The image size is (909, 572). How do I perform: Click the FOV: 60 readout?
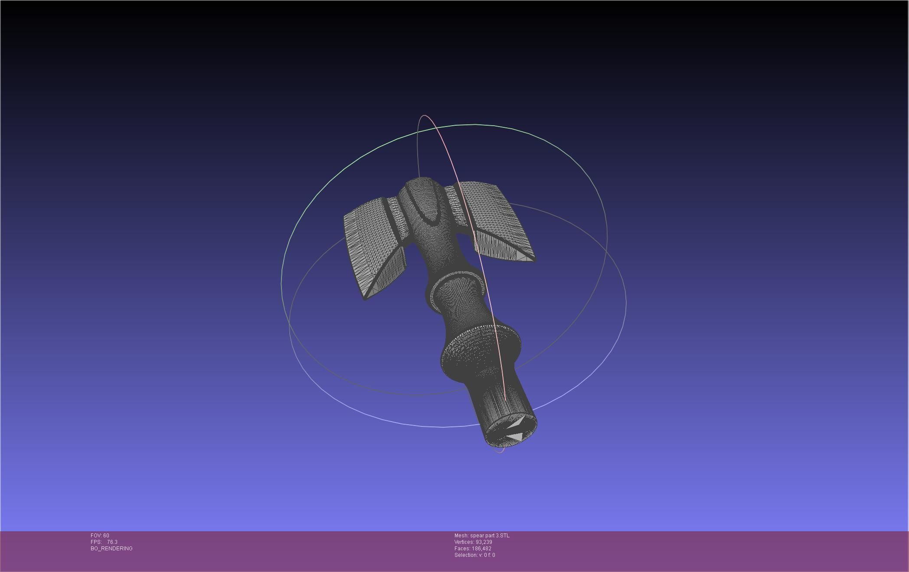click(100, 536)
